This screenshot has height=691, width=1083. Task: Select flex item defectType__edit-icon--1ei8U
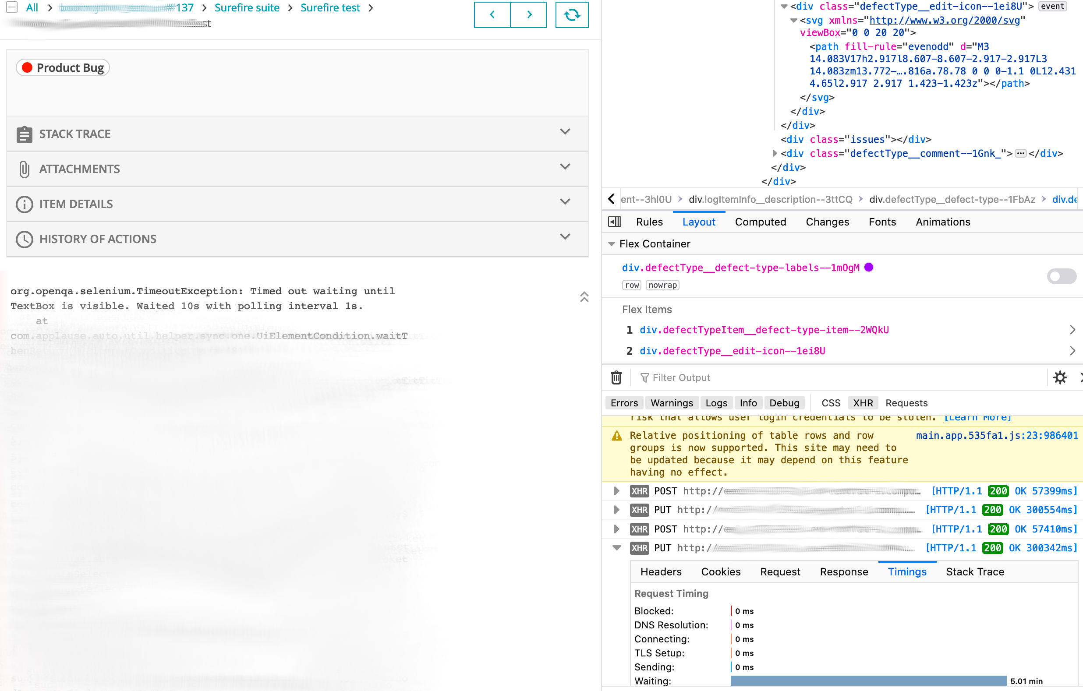(x=732, y=351)
